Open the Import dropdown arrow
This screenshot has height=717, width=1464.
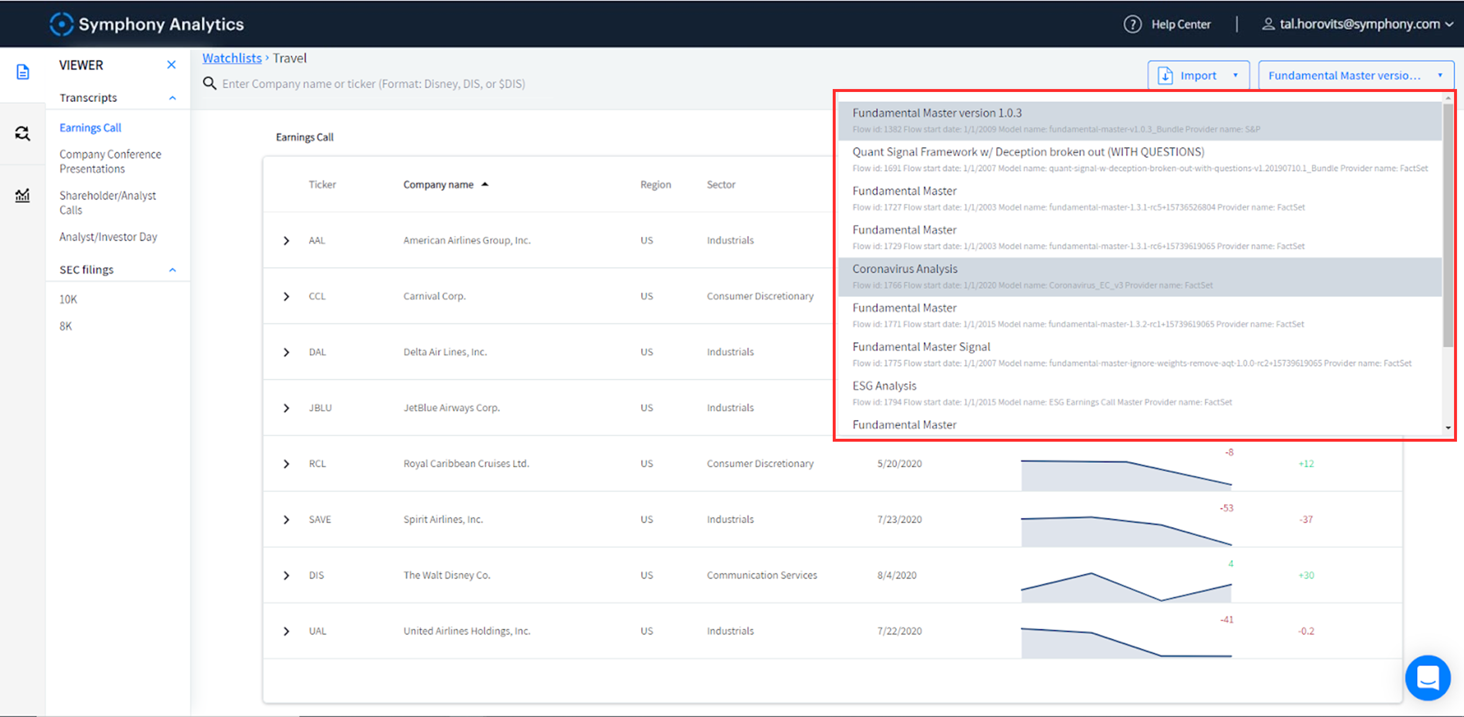(x=1236, y=76)
